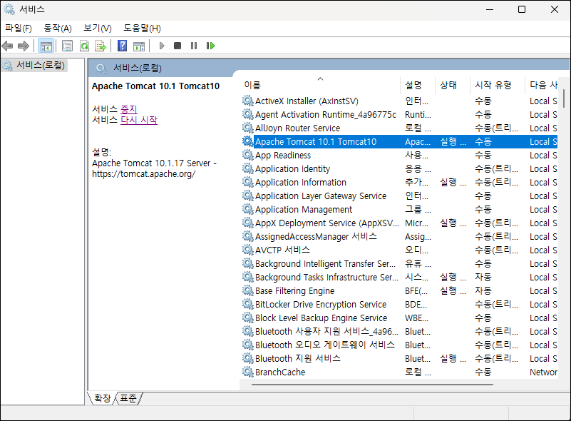The image size is (571, 421).
Task: Click the tomcat.apache.org description text
Action: (x=143, y=174)
